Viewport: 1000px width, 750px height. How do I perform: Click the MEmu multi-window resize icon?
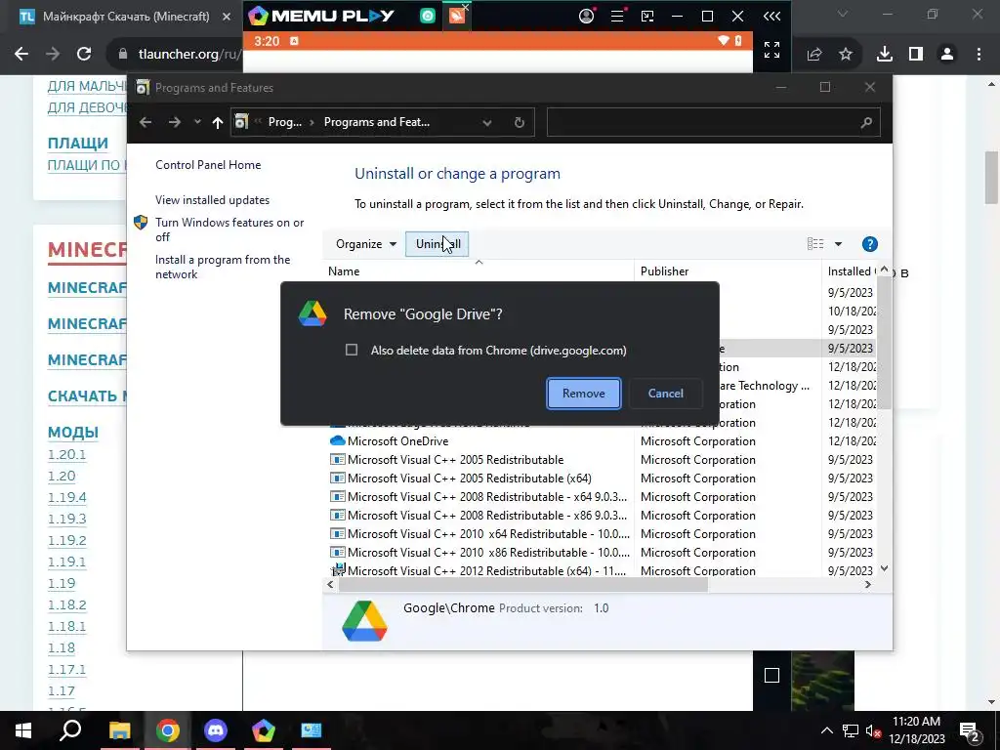pos(647,16)
